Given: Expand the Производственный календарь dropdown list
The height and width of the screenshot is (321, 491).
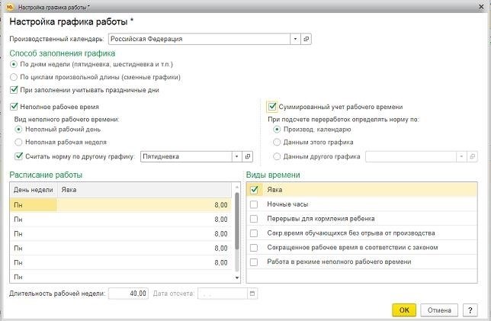Looking at the screenshot, I should tap(294, 38).
